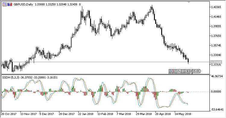The image size is (226, 118).
Task: Click the 28 Dec 2017 date label
Action: (x=67, y=114)
